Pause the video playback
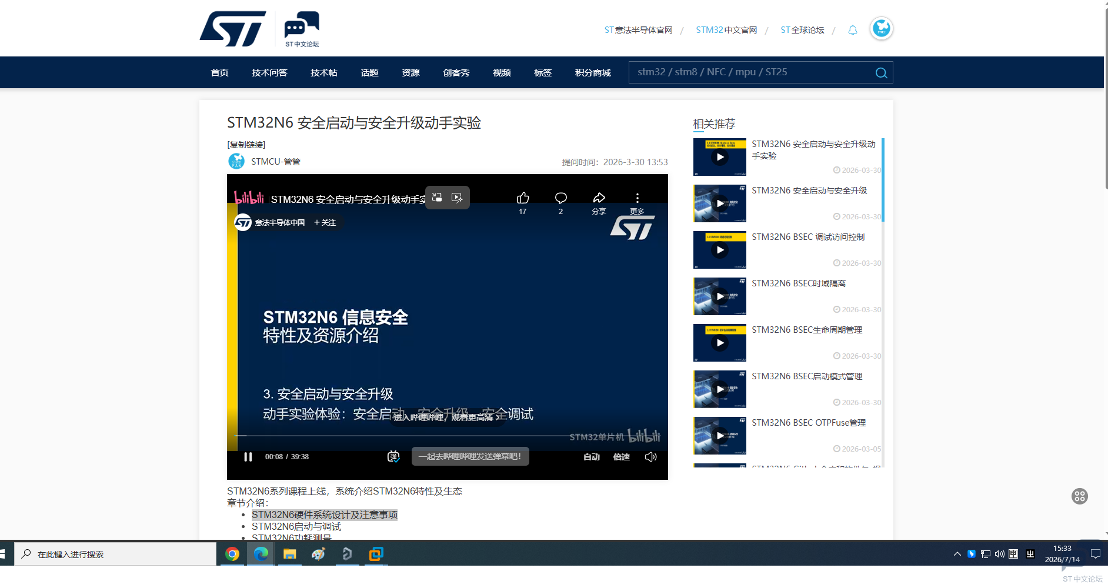The width and height of the screenshot is (1108, 588). pyautogui.click(x=248, y=457)
